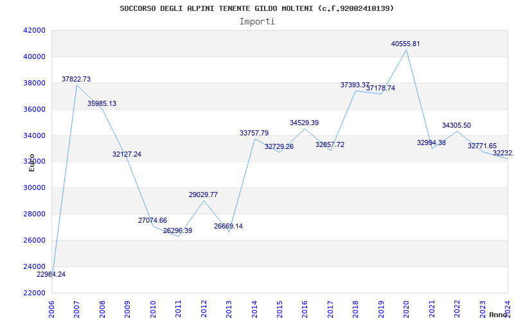514x321 pixels.
Task: Click the data label 34529.39
Action: pos(304,123)
